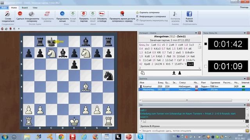Click move 10.К:e5 in notation

(180, 56)
